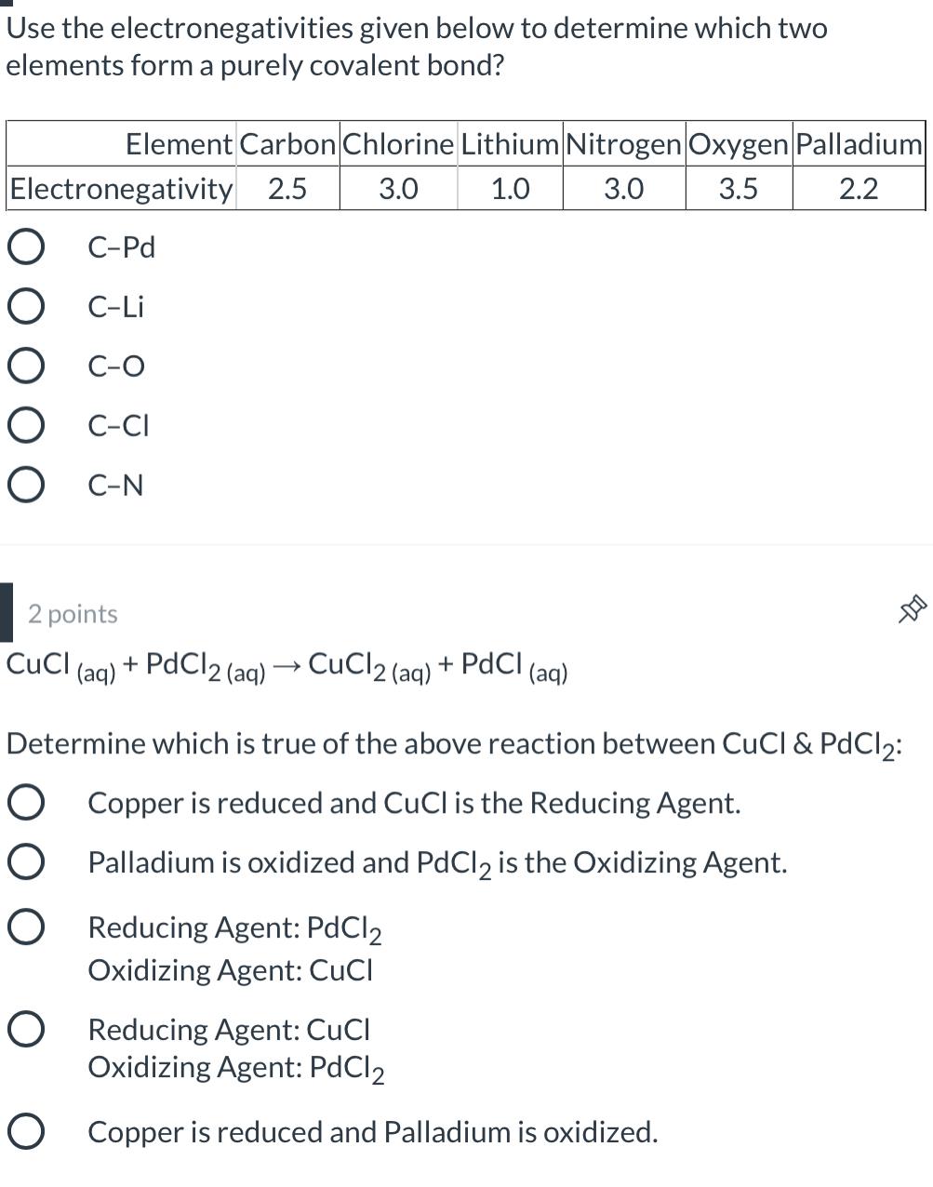Pick 'Reducing Agent: CuCl, Oxidizing Agent: PdCl2'
The image size is (933, 1187).
(27, 1029)
